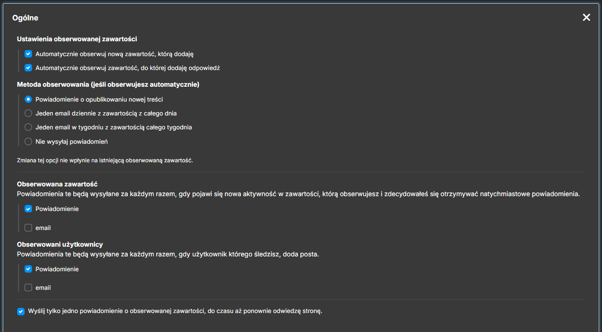Click the Ogólne dialog title
The height and width of the screenshot is (332, 602).
click(x=25, y=18)
